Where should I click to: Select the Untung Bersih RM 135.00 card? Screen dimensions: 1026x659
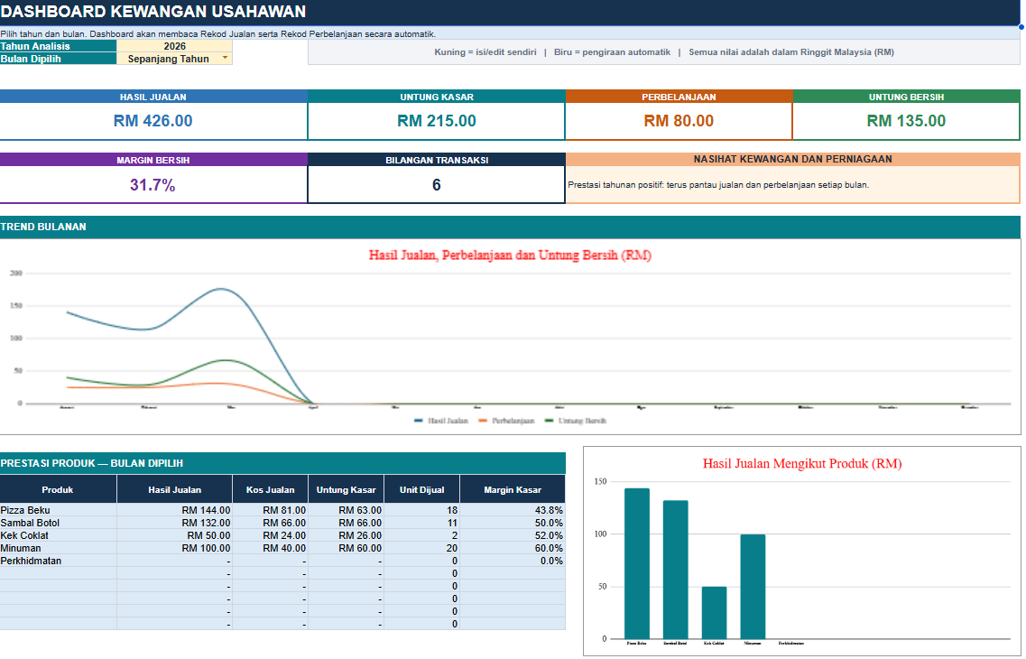click(906, 116)
